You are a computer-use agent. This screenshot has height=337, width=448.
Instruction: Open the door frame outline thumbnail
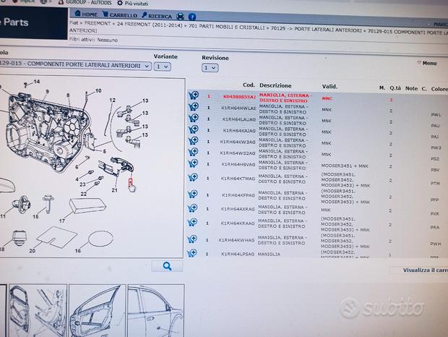tap(97, 311)
